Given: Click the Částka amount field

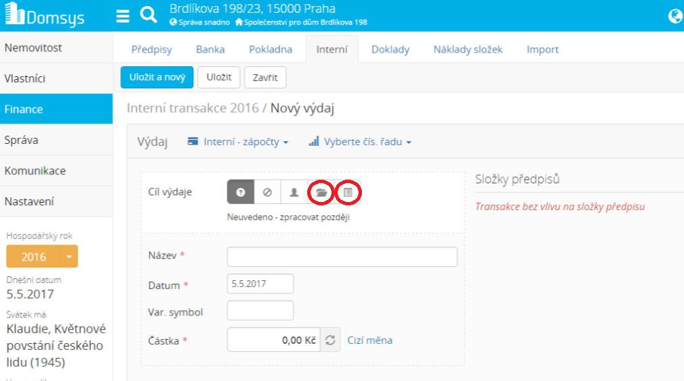Looking at the screenshot, I should [x=273, y=340].
